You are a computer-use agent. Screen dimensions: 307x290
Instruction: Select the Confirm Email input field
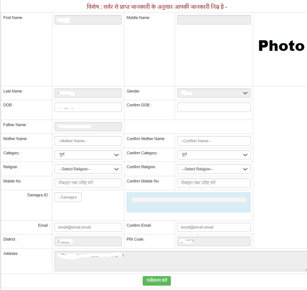pos(213,227)
